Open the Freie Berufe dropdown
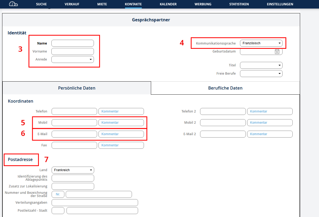This screenshot has height=217, width=319. tap(261, 74)
